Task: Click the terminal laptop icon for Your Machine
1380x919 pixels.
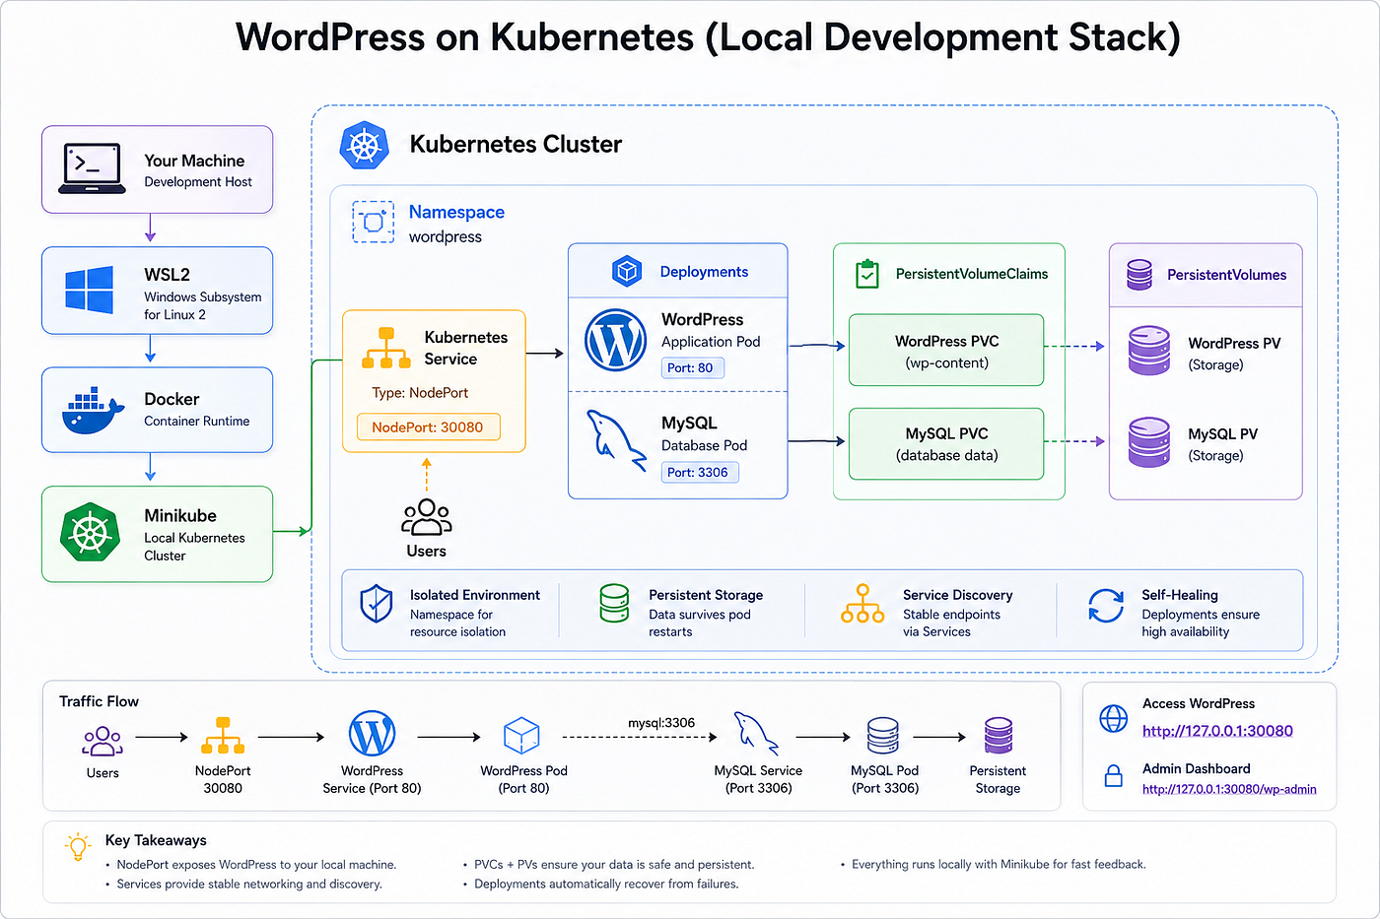Action: (x=92, y=168)
